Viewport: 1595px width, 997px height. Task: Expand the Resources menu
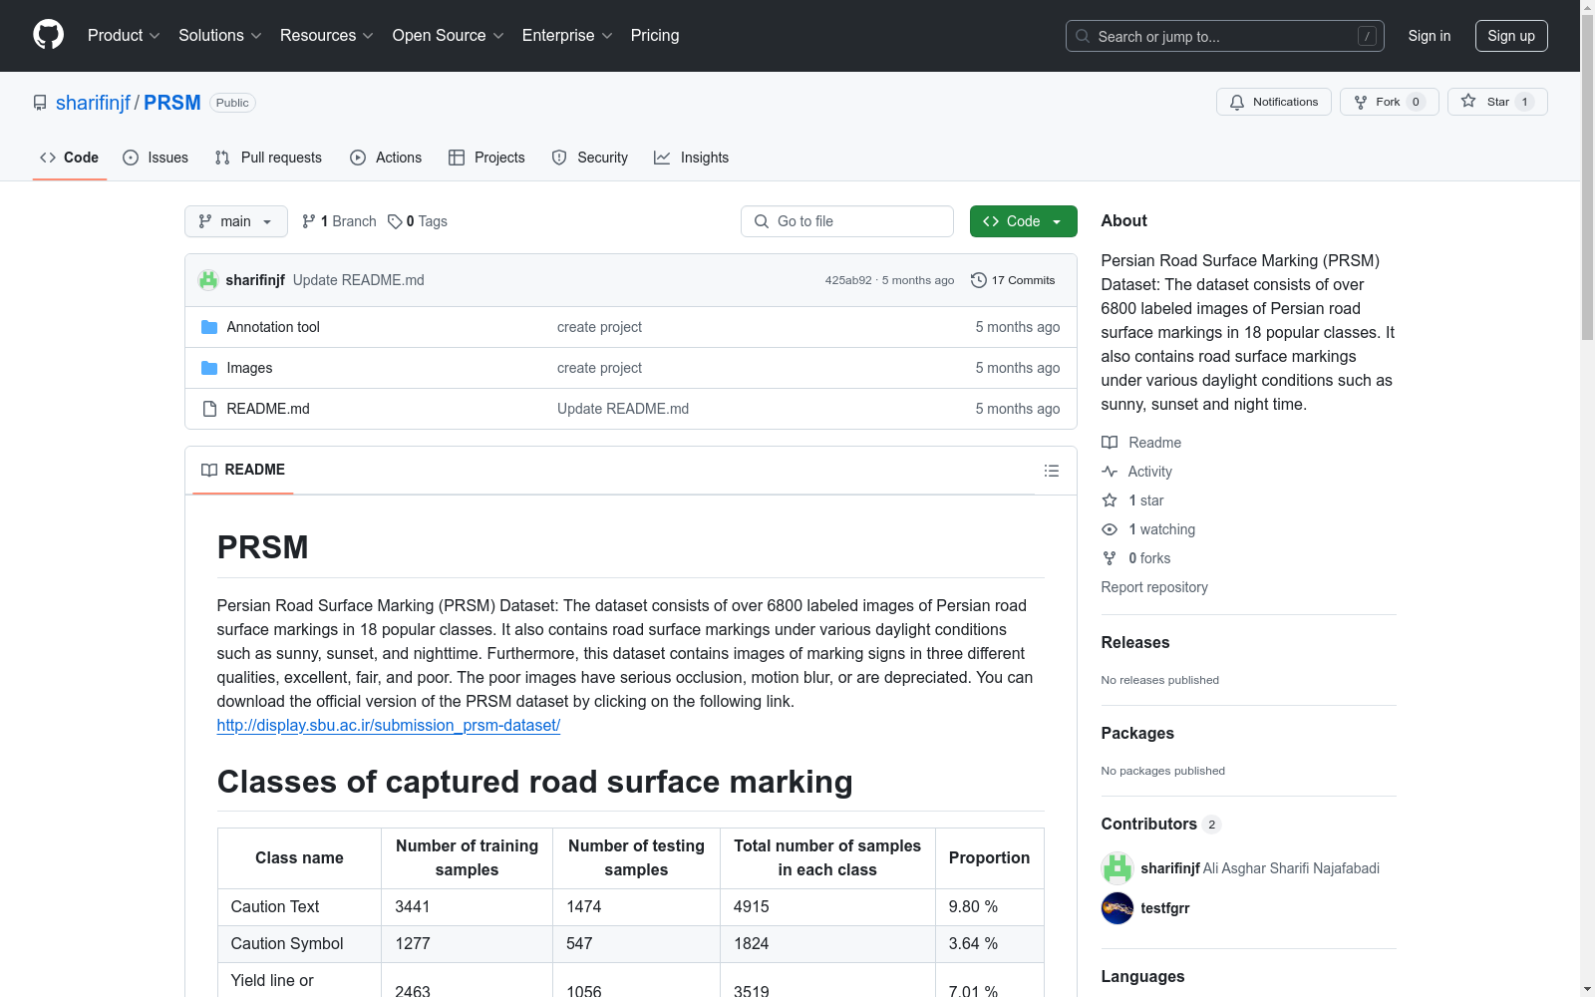[327, 36]
